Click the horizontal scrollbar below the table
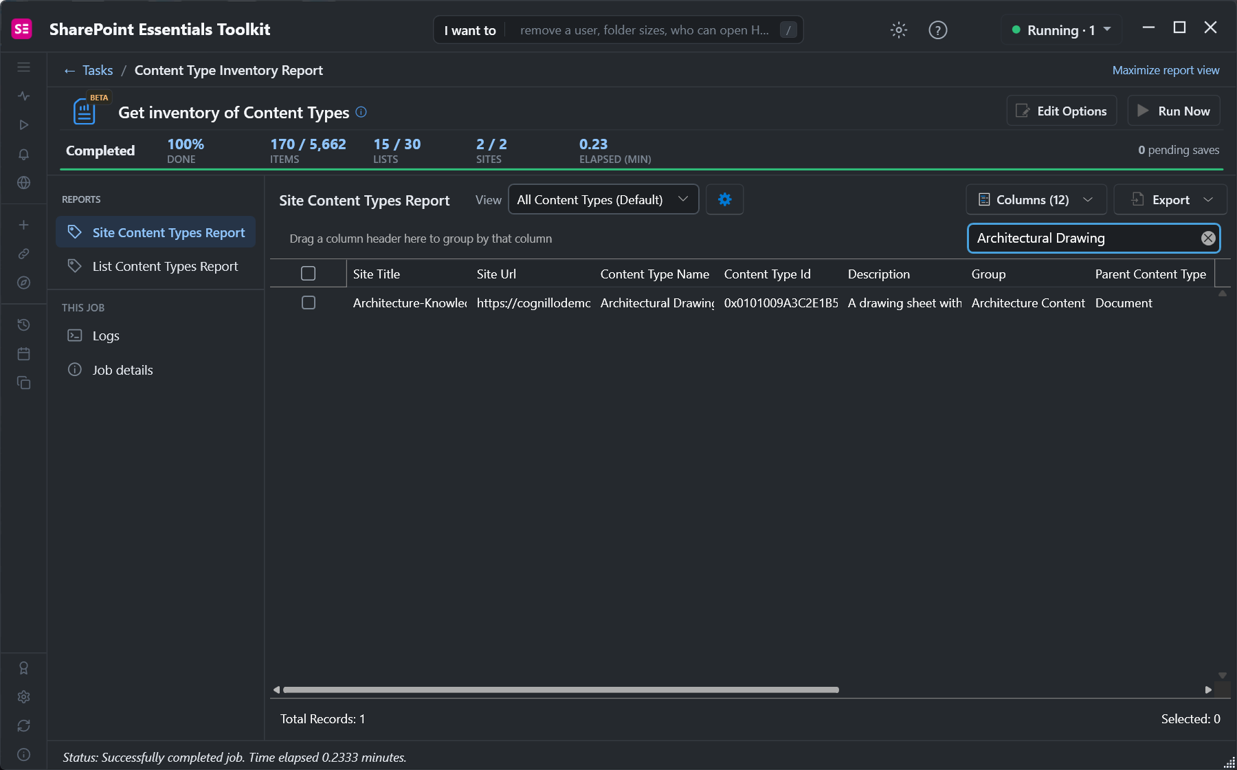Screen dimensions: 1237x770 coord(561,690)
